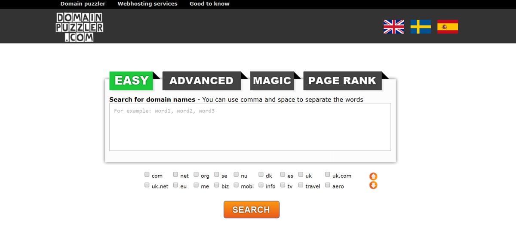Enable the uk.net extension checkbox
The image size is (516, 232).
coord(147,186)
